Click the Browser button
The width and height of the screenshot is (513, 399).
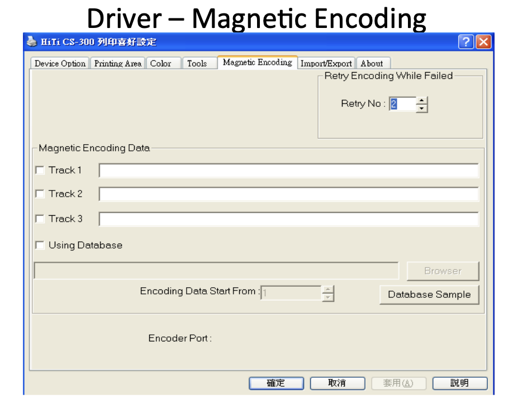click(x=443, y=271)
